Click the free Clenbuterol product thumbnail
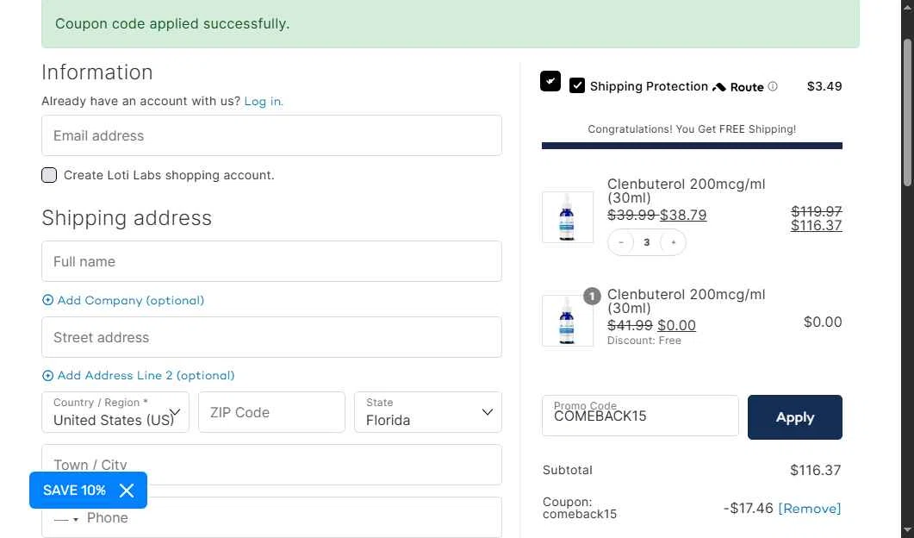914x538 pixels. tap(568, 321)
